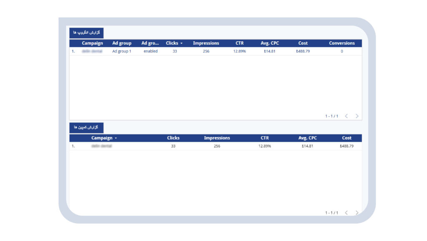The image size is (427, 241).
Task: Sort campaign table by CTR header
Action: coord(265,138)
